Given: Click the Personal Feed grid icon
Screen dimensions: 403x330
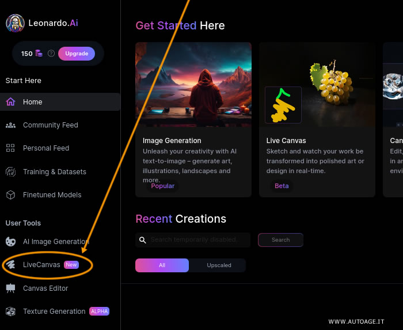Looking at the screenshot, I should tap(10, 148).
